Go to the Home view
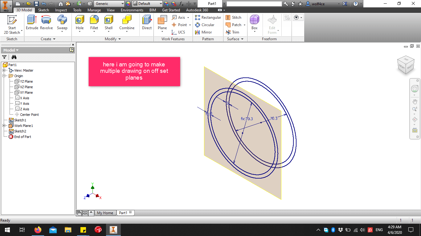 [61, 4]
